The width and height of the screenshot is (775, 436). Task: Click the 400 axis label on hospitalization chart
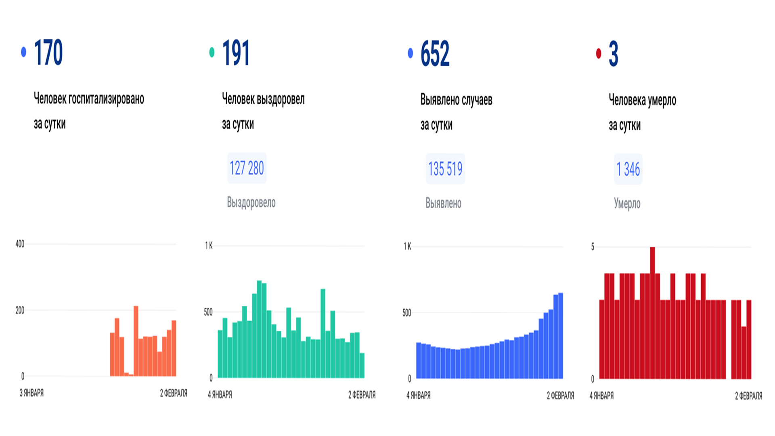coord(20,244)
